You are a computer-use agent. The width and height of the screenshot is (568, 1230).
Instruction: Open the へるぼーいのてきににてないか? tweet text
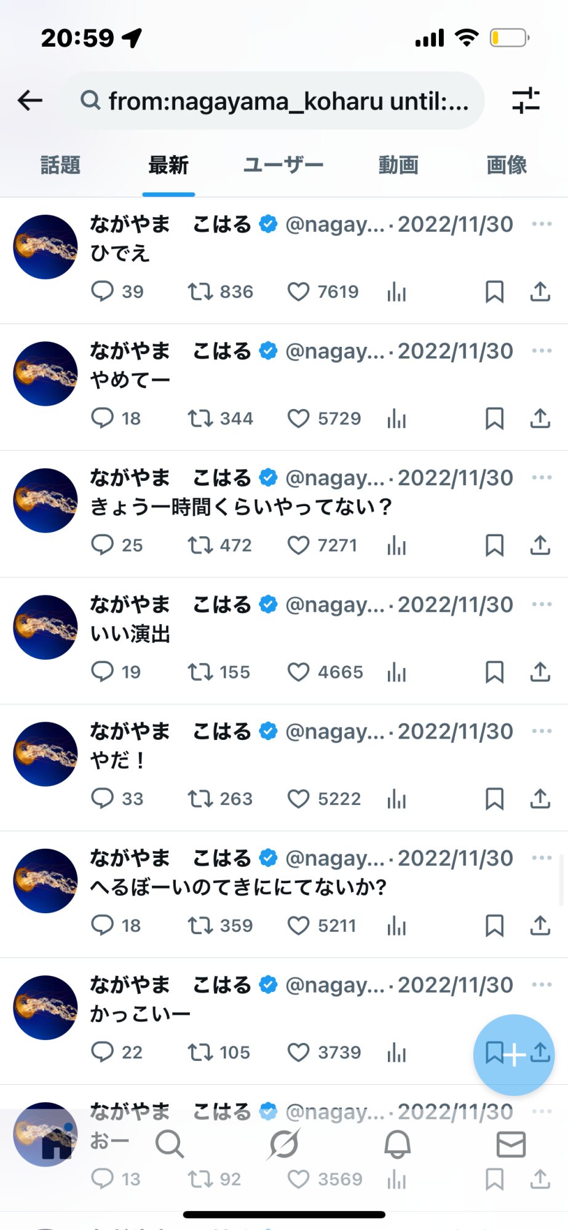click(239, 887)
